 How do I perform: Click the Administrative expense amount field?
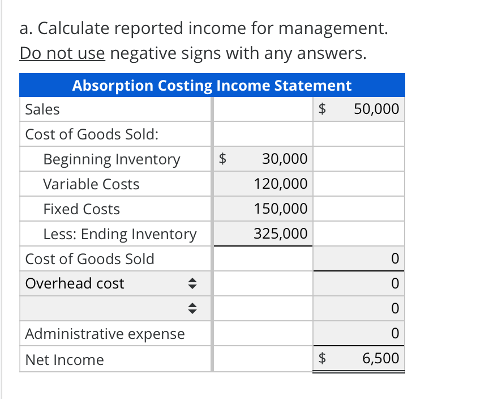click(x=359, y=333)
